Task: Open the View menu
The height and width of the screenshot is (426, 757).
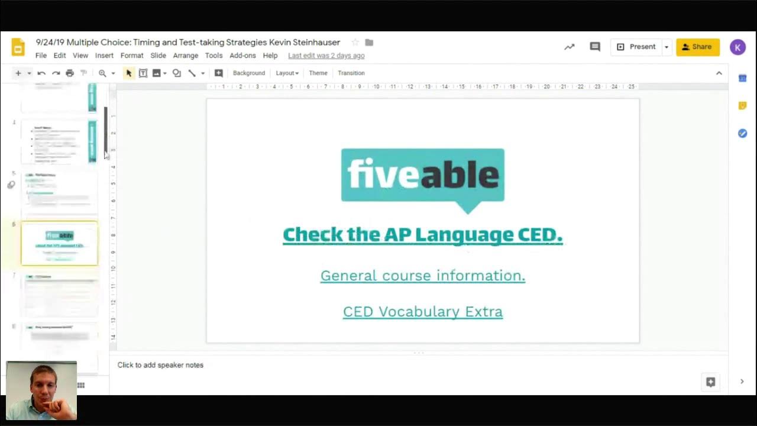Action: [x=80, y=56]
